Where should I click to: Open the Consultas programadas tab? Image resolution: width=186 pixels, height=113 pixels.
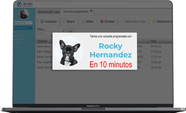coord(76,11)
